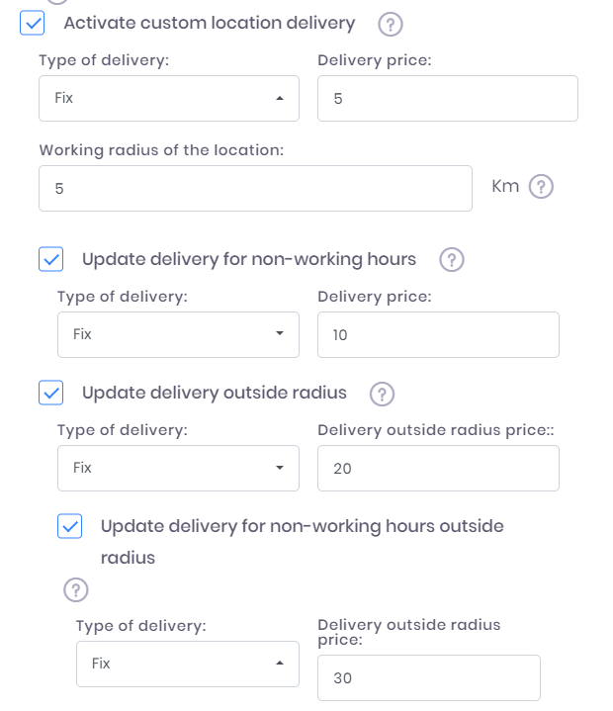Viewport: 613px width, 711px height.
Task: Click the 'Activate custom location delivery' label text
Action: point(209,23)
